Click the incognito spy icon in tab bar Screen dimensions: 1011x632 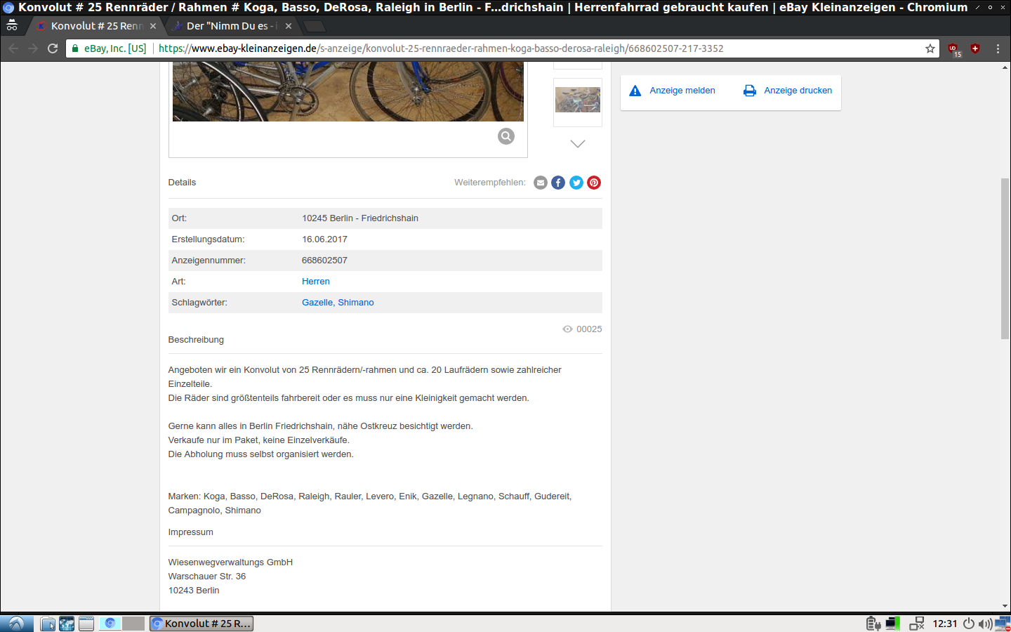[x=12, y=25]
